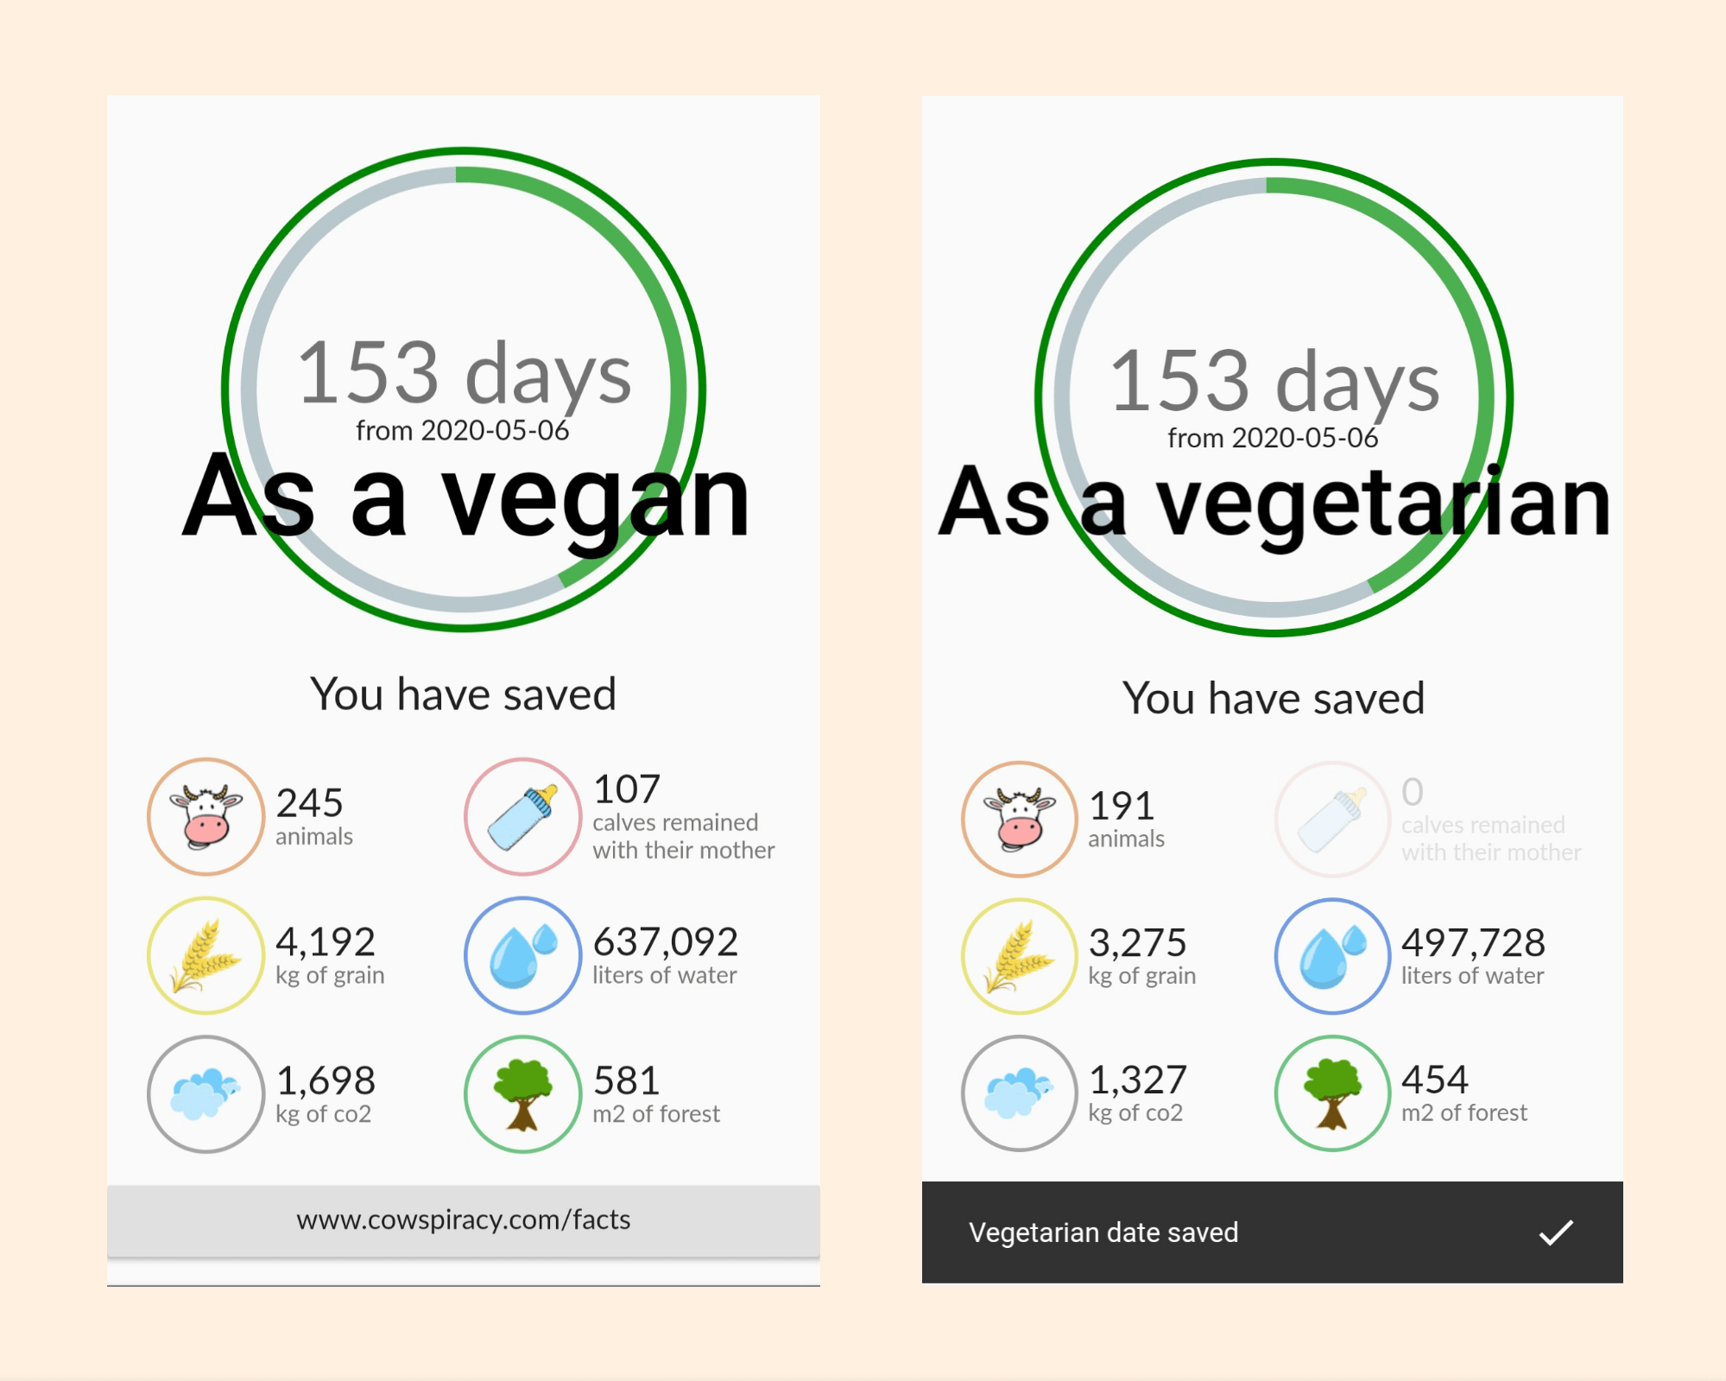Click the CO2 cloud icon on vegan panel
The image size is (1726, 1381).
(x=205, y=1093)
